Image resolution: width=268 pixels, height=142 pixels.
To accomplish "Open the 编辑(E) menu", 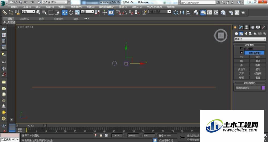I will coord(14,7).
